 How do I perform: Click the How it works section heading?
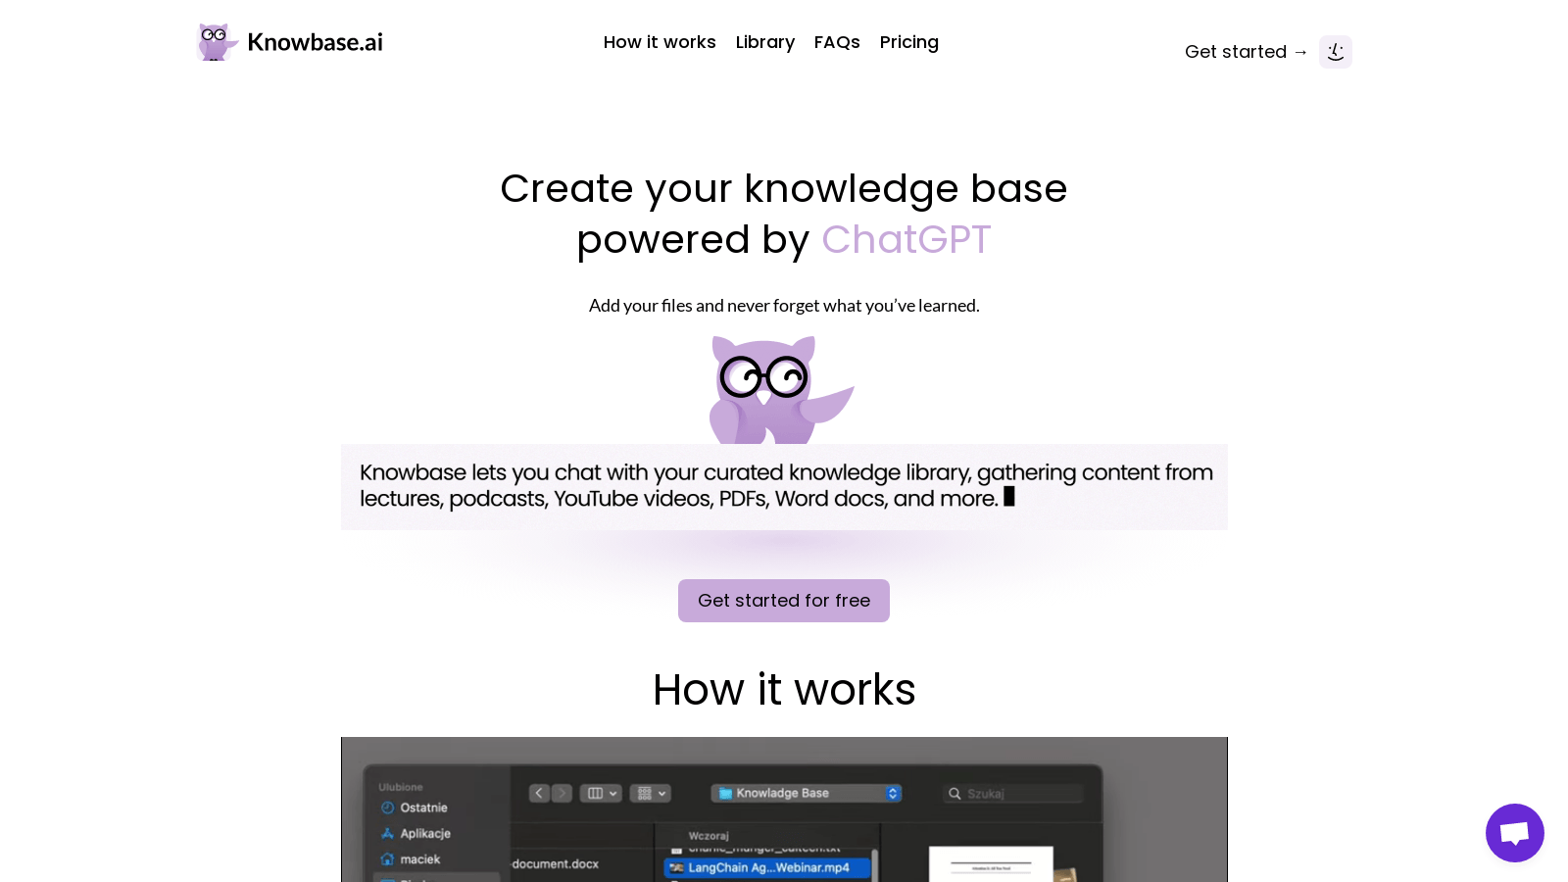[x=784, y=690]
